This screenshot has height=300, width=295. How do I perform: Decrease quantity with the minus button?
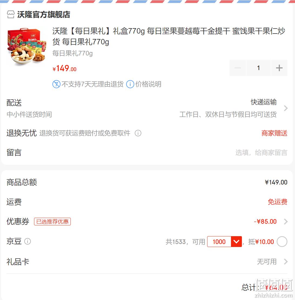238,68
